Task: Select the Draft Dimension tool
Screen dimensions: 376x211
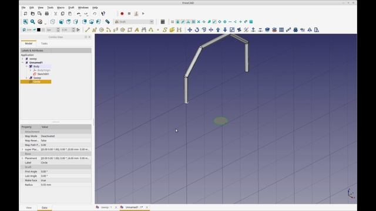Action: point(144,30)
